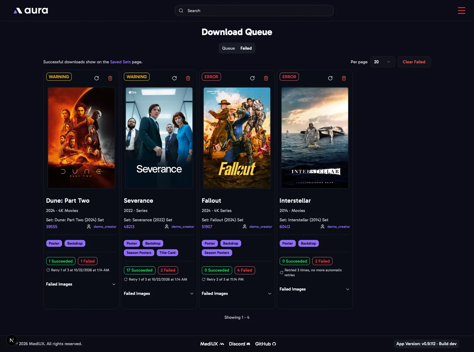Click the 4 Failed badge on Fallout
Viewport: 474px width, 352px height.
(245, 270)
